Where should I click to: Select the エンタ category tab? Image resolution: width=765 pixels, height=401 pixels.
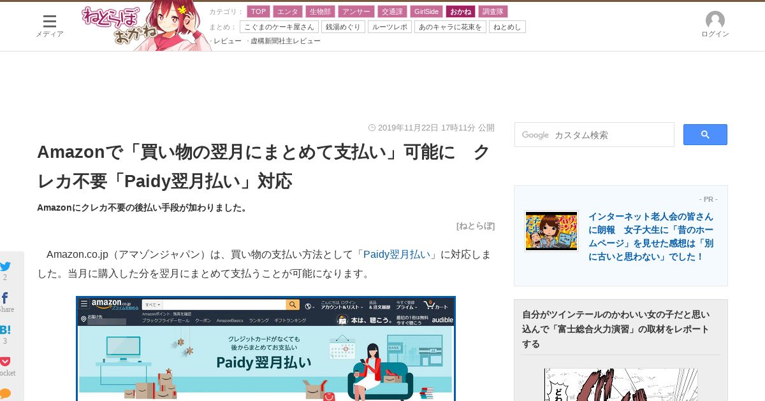[288, 11]
